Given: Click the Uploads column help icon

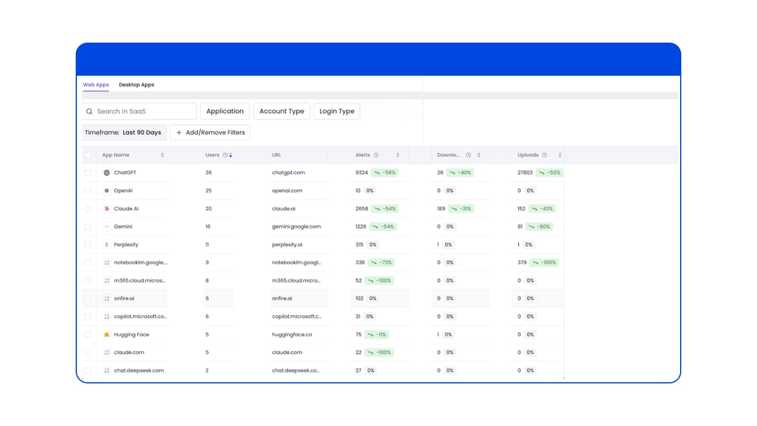Looking at the screenshot, I should (x=544, y=155).
